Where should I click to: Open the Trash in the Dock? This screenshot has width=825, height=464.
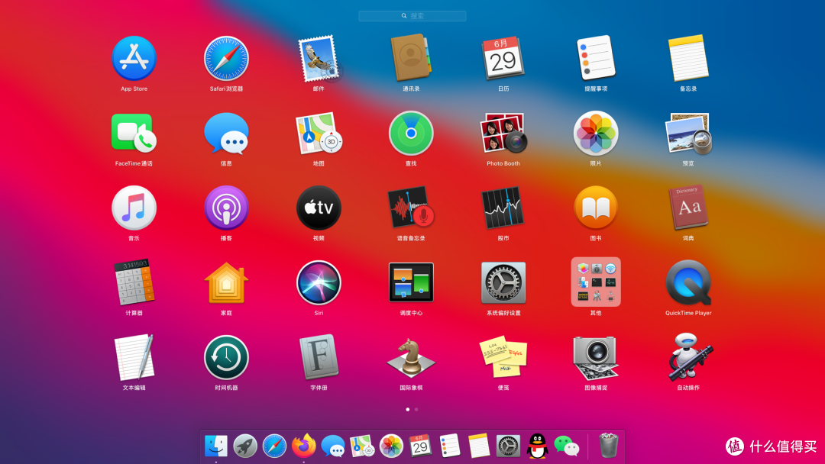tap(608, 446)
